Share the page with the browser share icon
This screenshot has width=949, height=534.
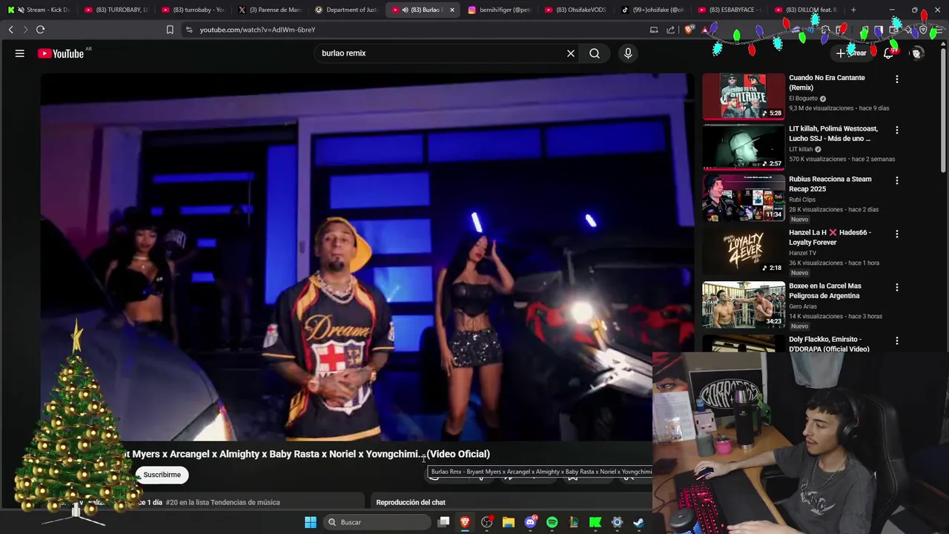671,30
